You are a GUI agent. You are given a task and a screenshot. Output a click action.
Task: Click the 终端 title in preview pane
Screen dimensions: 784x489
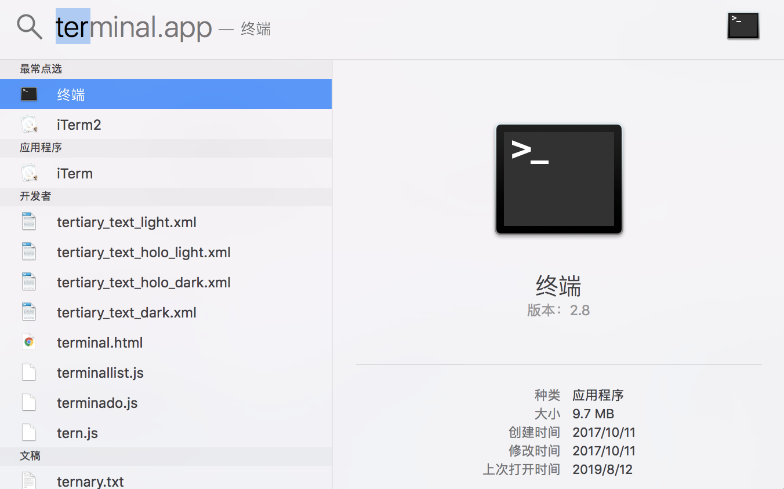pos(558,286)
